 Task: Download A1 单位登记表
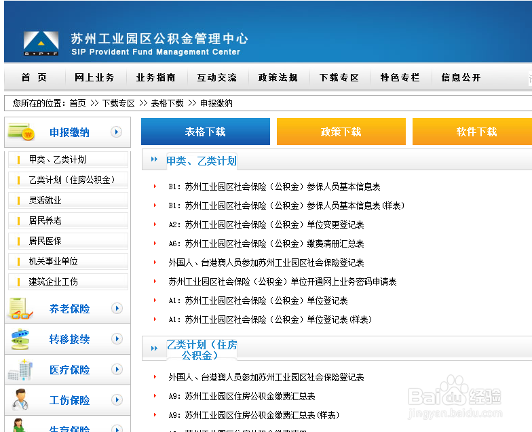[258, 300]
